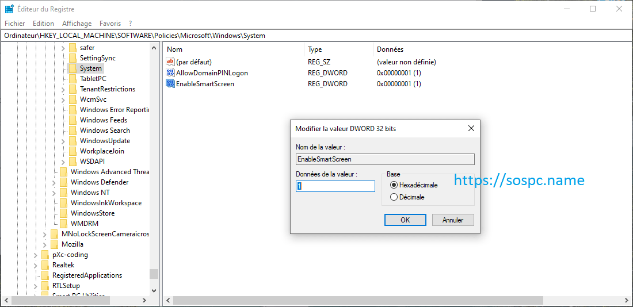
Task: Click the Mozilla folder icon
Action: click(54, 244)
